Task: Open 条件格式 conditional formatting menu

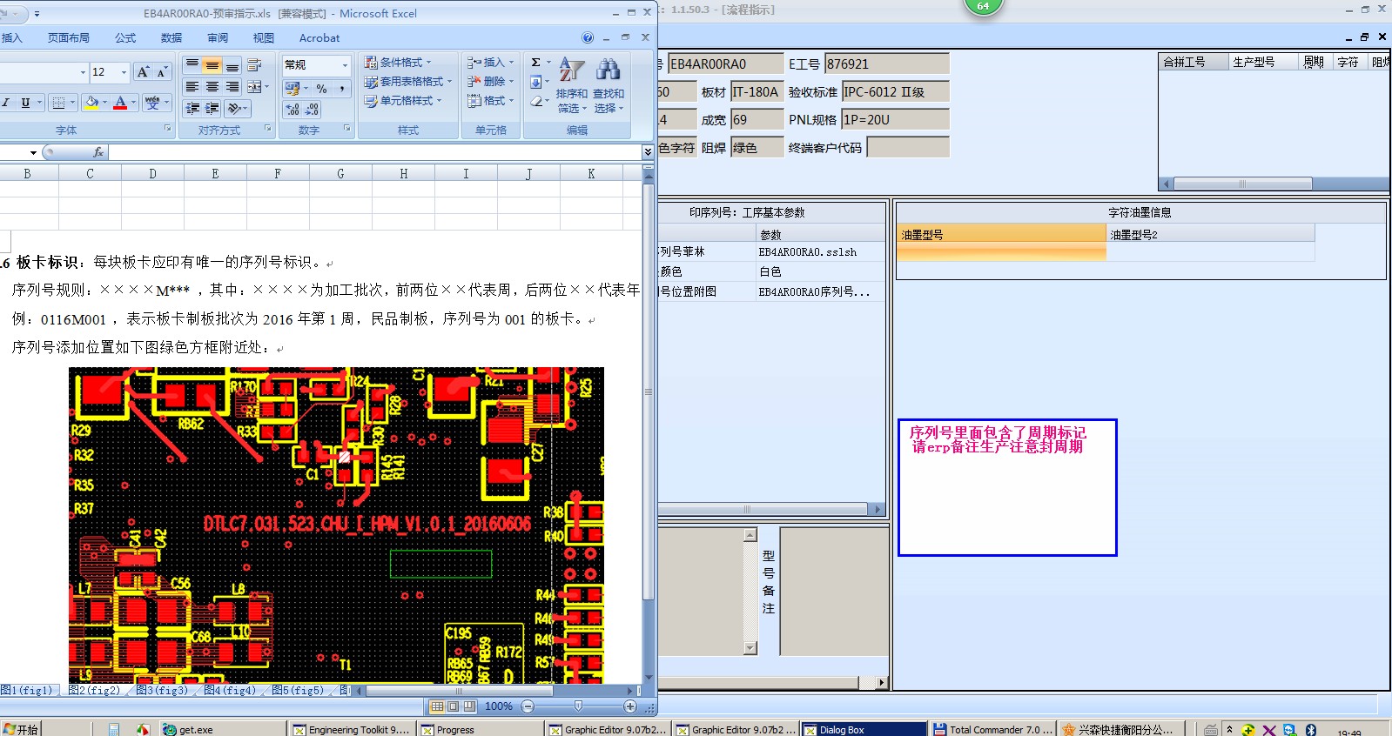Action: pyautogui.click(x=398, y=63)
